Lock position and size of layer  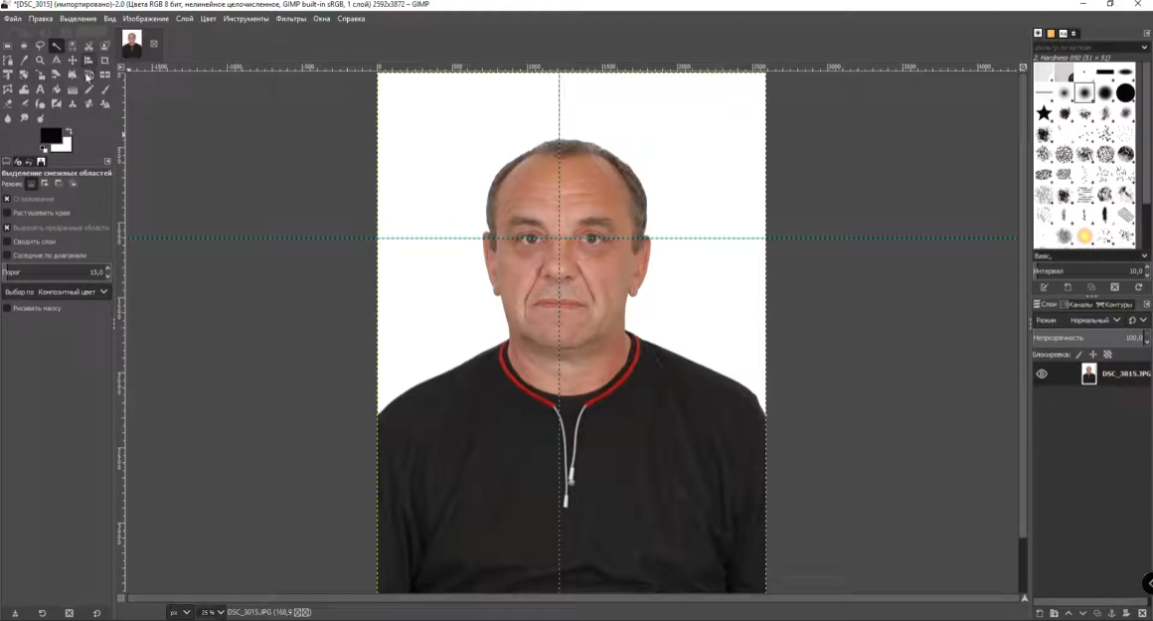1092,355
